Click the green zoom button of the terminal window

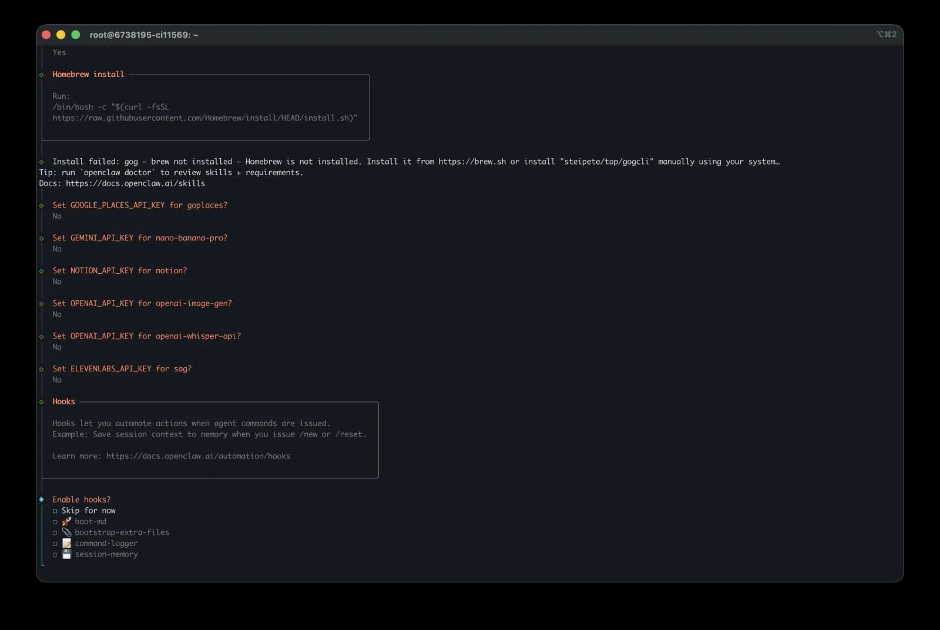[76, 35]
